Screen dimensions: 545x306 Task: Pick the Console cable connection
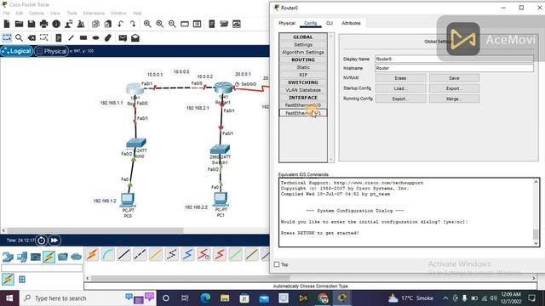[x=108, y=255]
